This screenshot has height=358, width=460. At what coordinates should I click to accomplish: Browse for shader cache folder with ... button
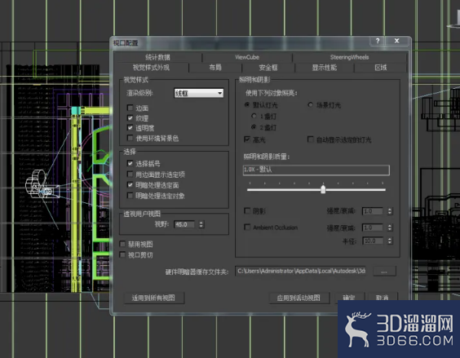tap(384, 271)
